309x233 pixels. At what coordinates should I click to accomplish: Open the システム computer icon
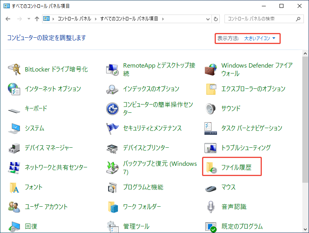click(14, 128)
